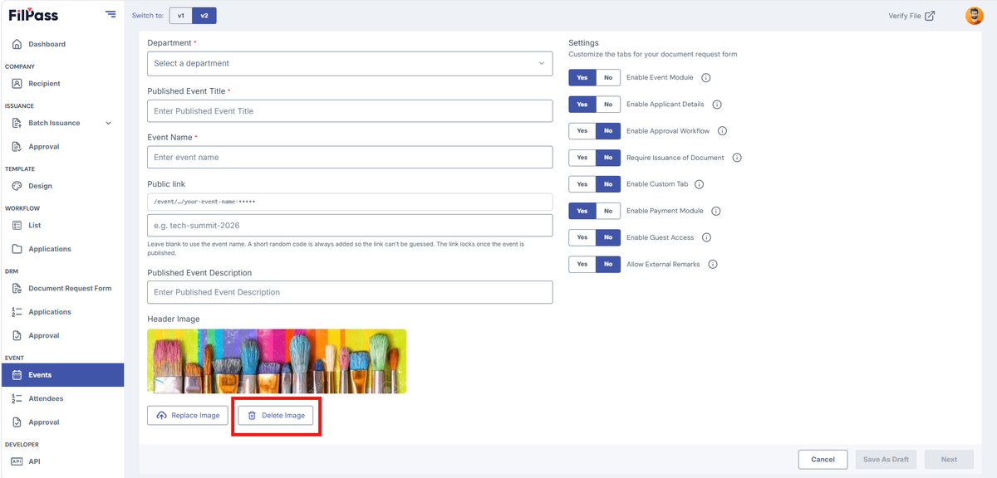Set Enable Custom Tab to Yes
Screen dimensions: 997x478
click(x=582, y=184)
